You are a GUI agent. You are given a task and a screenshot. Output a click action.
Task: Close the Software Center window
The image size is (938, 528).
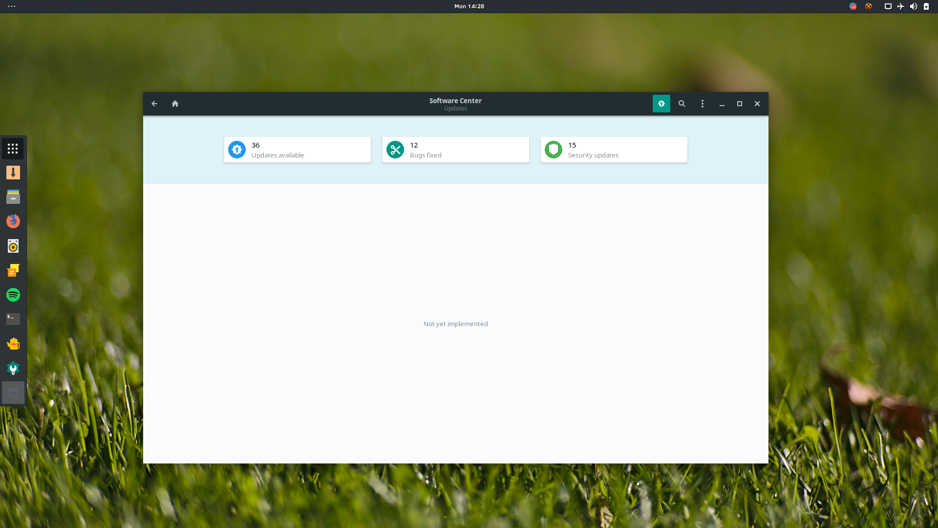[x=757, y=104]
